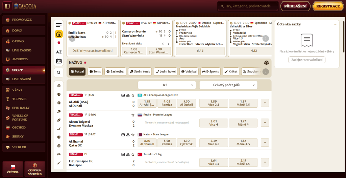Image resolution: width=346 pixels, height=178 pixels.
Task: Open the calendar schedule icon in sports sidebar
Action: 59,61
